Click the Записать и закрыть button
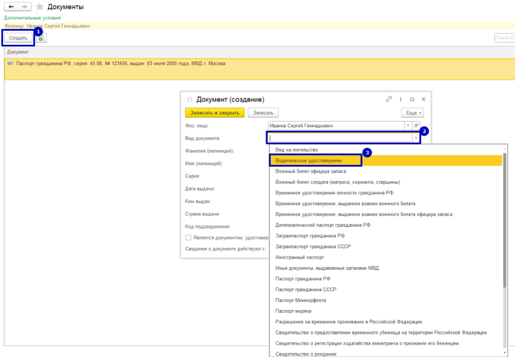The image size is (515, 357). coord(215,113)
